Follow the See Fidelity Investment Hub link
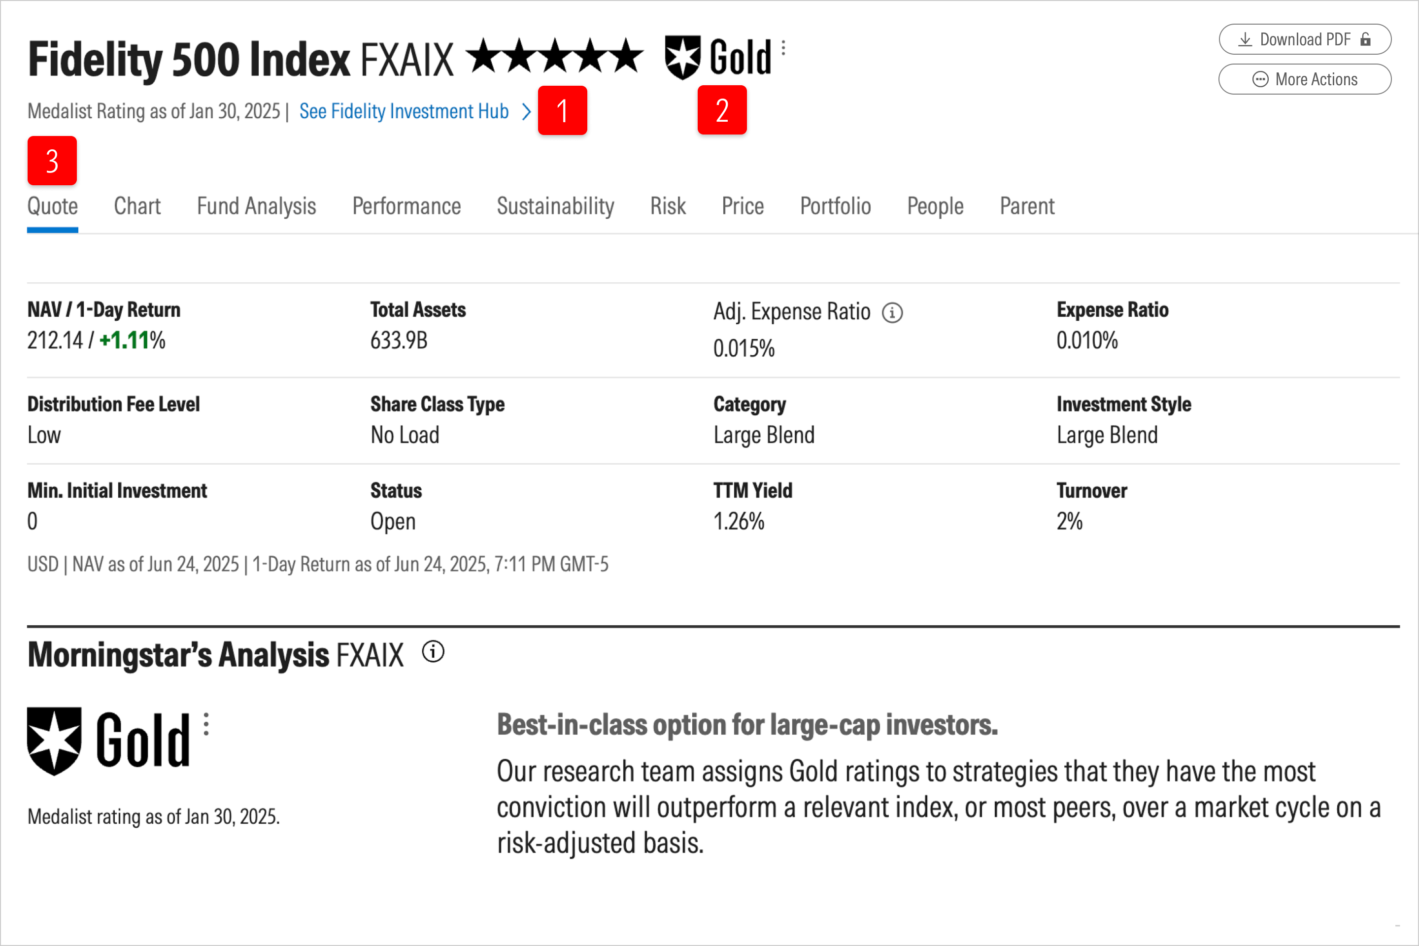This screenshot has width=1419, height=946. (404, 112)
